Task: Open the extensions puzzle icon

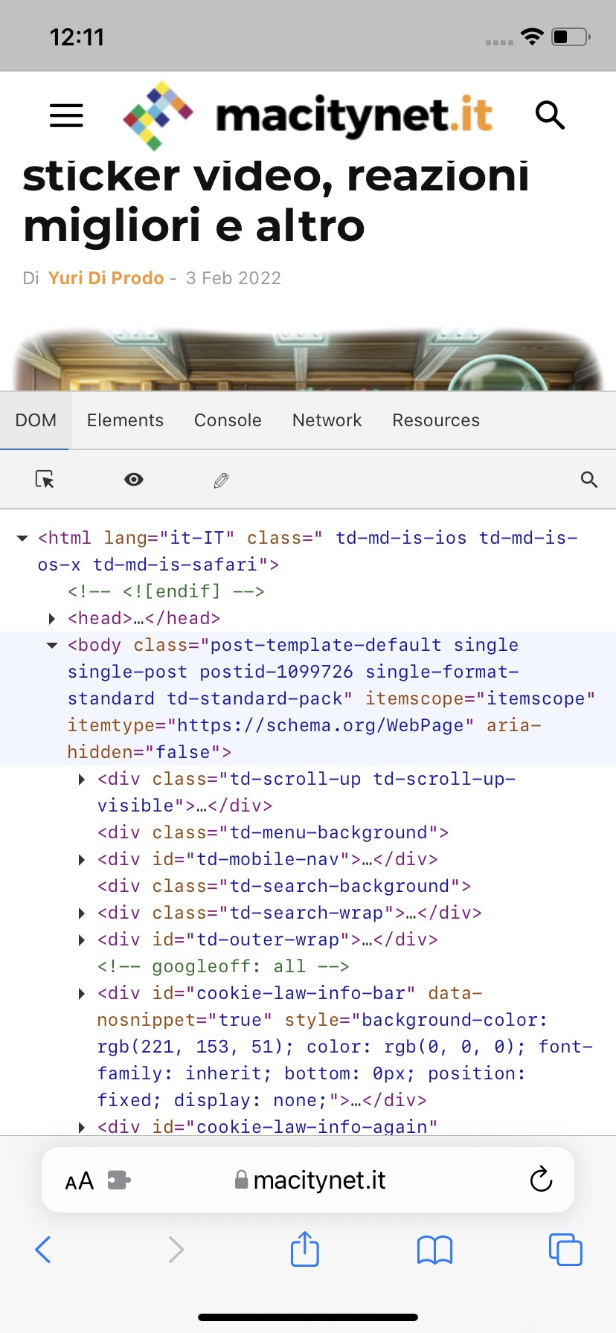Action: (x=119, y=1180)
